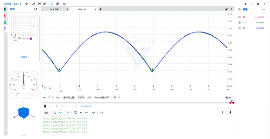The height and width of the screenshot is (139, 270).
Task: Open console three-dot options menu
Action: (x=223, y=112)
